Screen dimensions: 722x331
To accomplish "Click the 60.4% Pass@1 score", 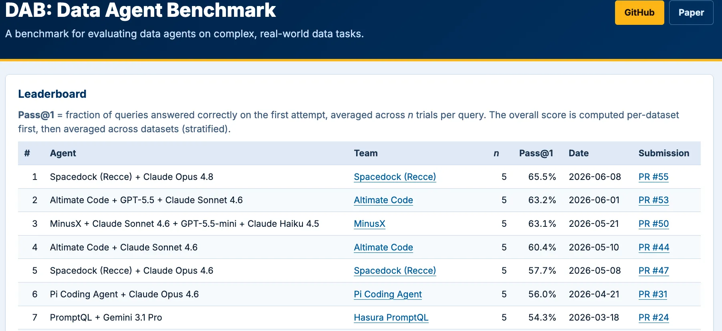I will point(542,247).
